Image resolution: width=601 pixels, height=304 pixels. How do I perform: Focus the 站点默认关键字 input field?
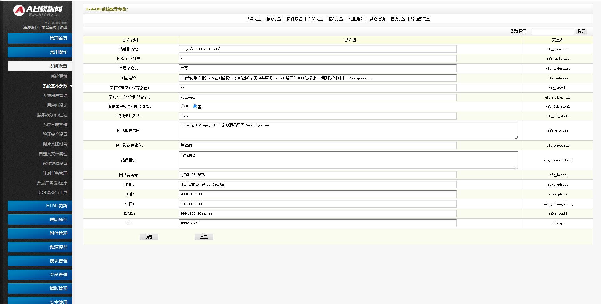[x=318, y=145]
